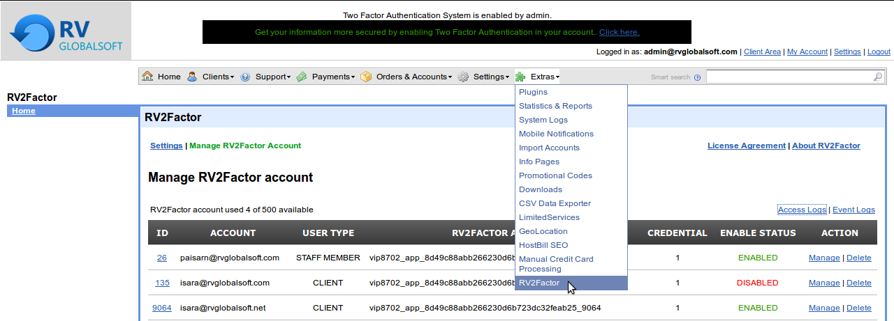Screen dimensions: 894x321
Task: View the Event Logs link
Action: pos(853,210)
